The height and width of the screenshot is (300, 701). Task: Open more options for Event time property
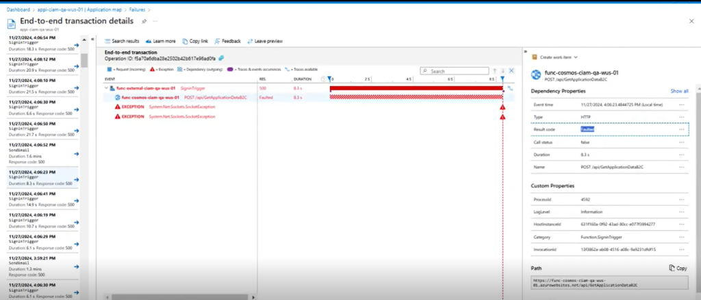click(681, 105)
